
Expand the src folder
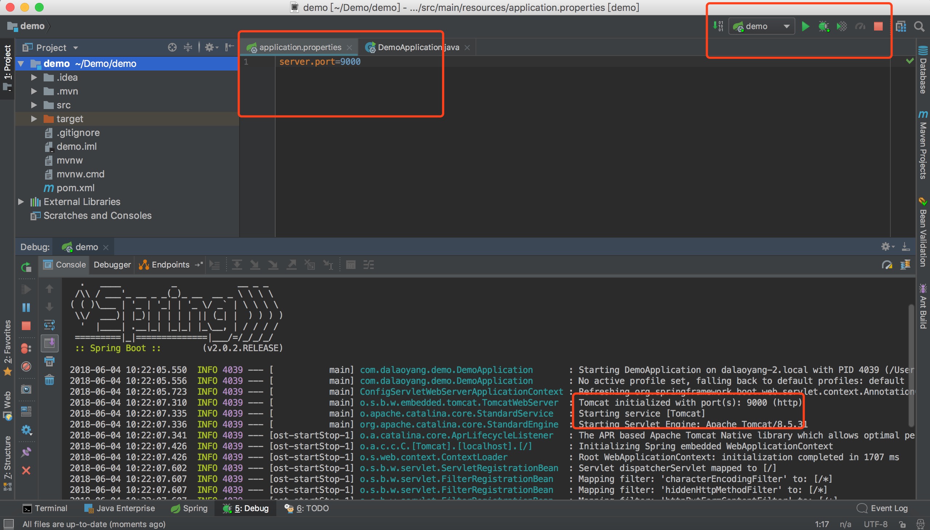(33, 105)
